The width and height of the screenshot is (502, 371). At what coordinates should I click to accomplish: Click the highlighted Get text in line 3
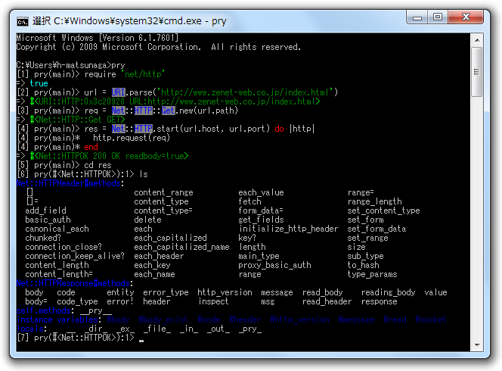point(168,111)
